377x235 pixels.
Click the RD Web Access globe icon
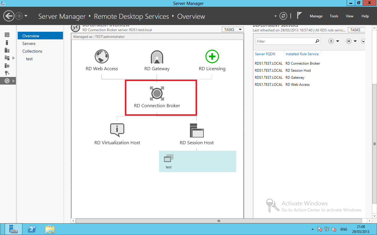tap(102, 56)
